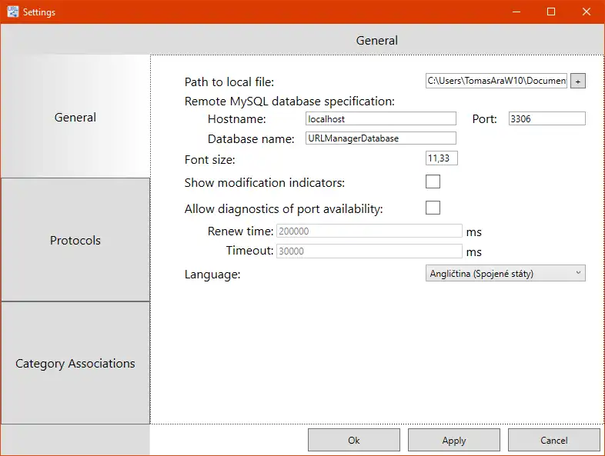
Task: Open the Language dropdown
Action: 506,273
